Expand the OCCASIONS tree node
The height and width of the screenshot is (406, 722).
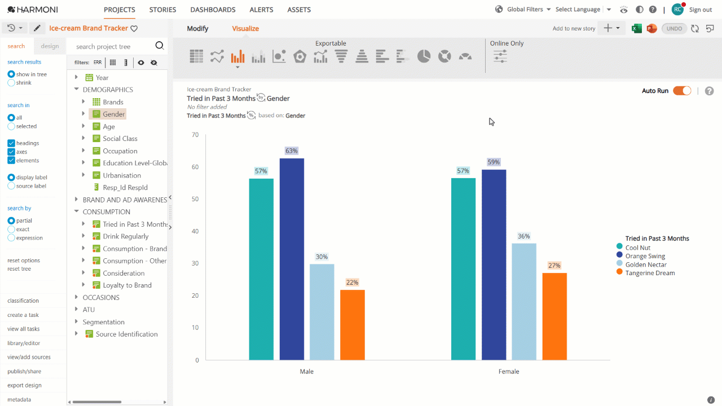pyautogui.click(x=77, y=297)
